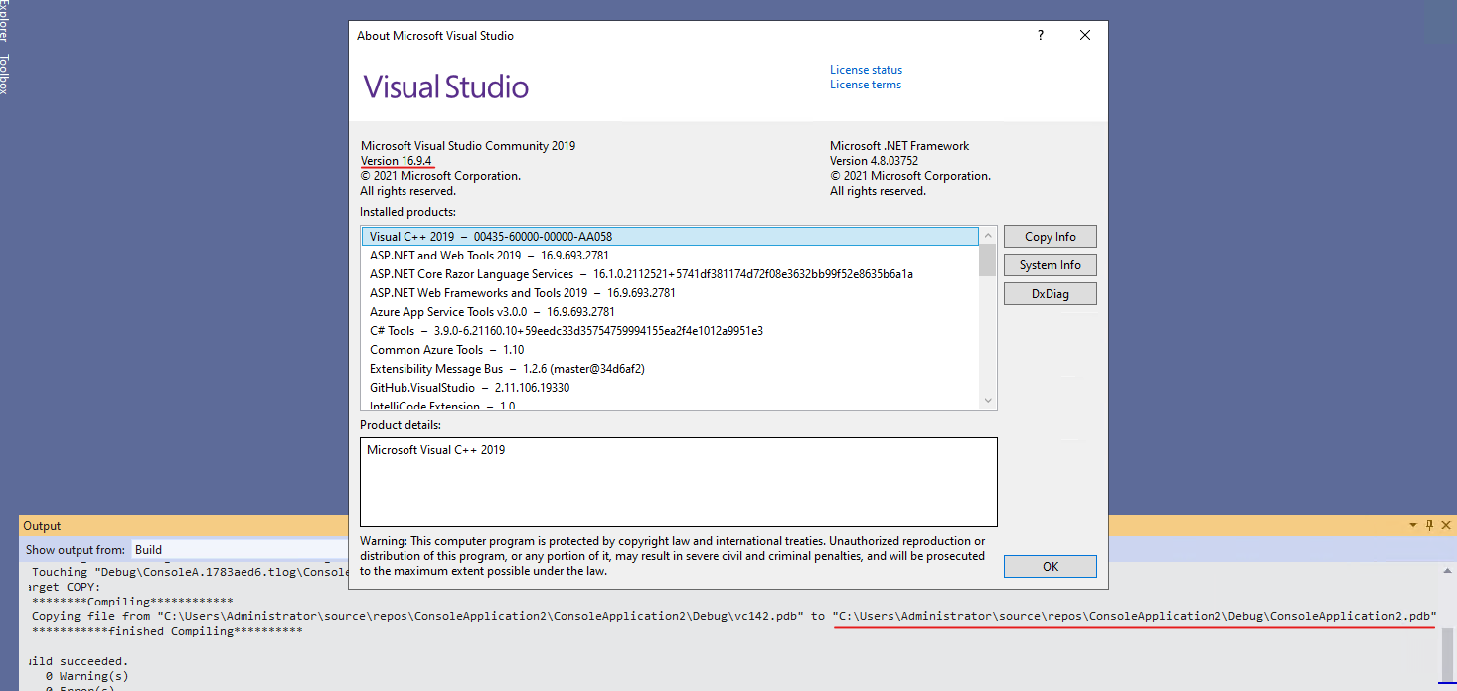The height and width of the screenshot is (691, 1457).
Task: Click the installed products scrollbar thumb
Action: pyautogui.click(x=988, y=259)
